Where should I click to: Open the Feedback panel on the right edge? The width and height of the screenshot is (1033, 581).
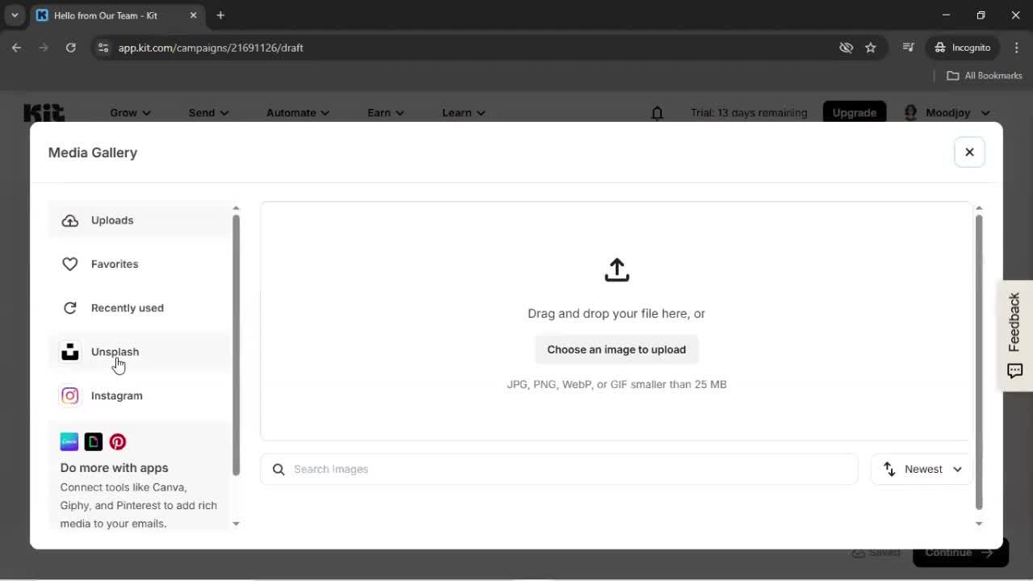coord(1014,334)
